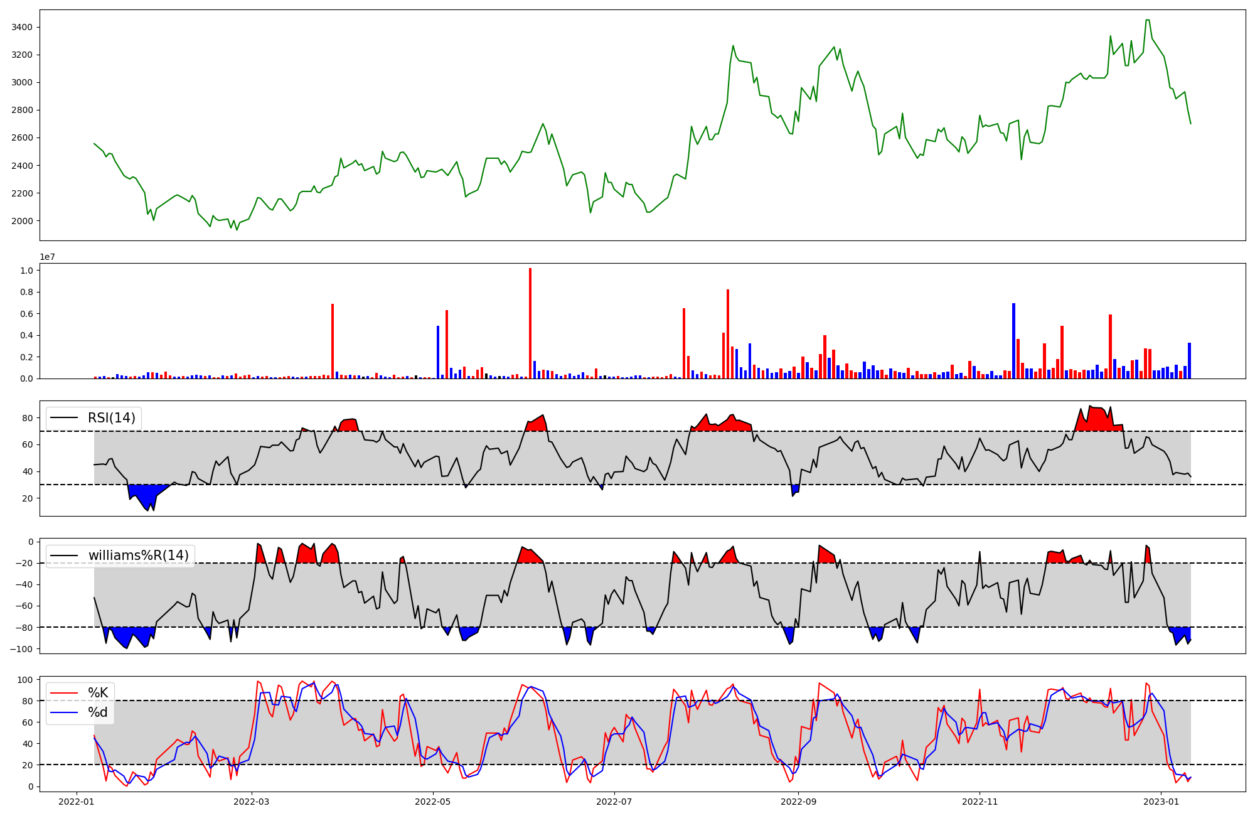1255x816 pixels.
Task: Click the 100 tick on stochastic axis
Action: click(26, 680)
